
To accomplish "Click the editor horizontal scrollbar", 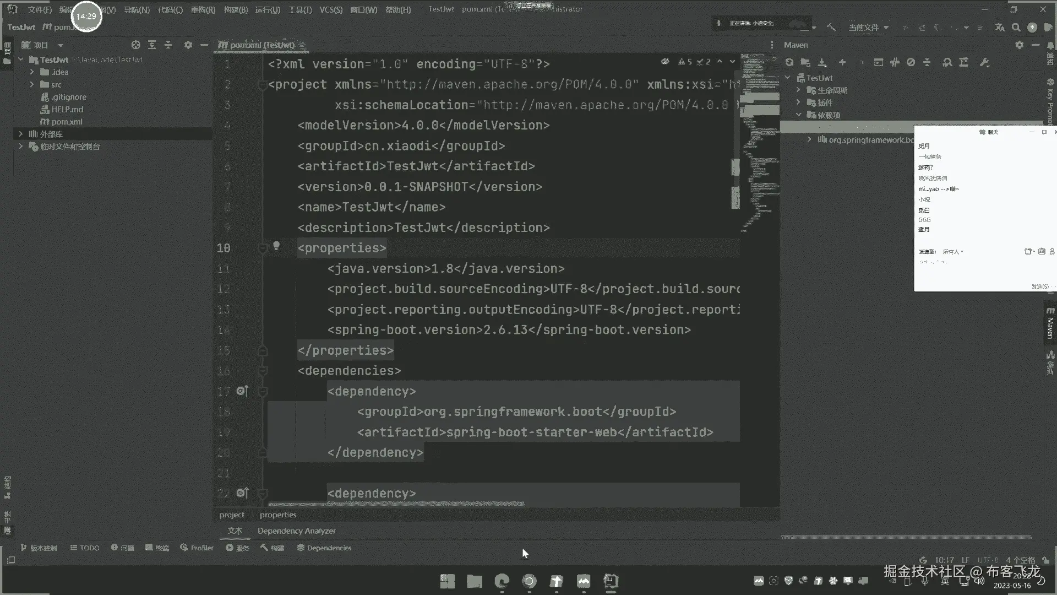I will pos(395,504).
